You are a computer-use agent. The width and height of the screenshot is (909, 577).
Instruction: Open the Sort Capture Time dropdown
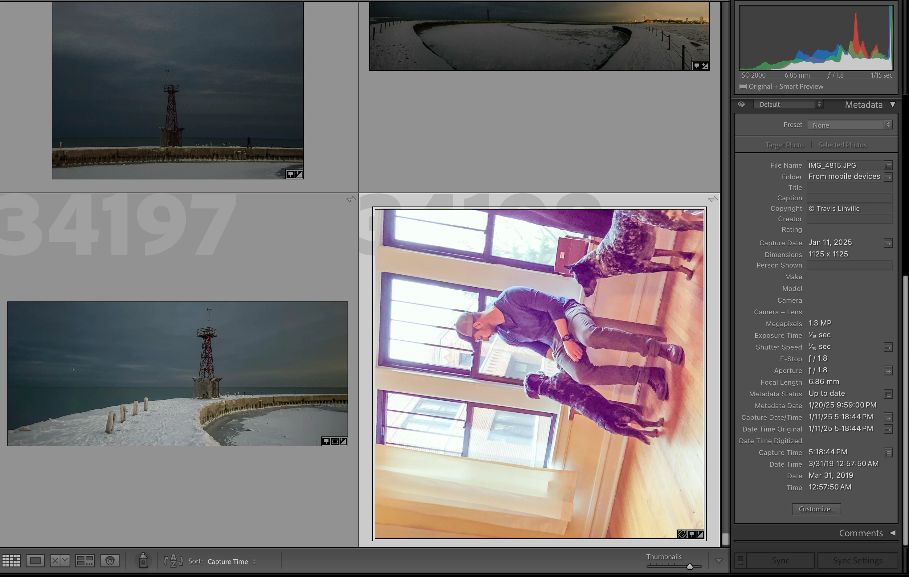pyautogui.click(x=231, y=562)
